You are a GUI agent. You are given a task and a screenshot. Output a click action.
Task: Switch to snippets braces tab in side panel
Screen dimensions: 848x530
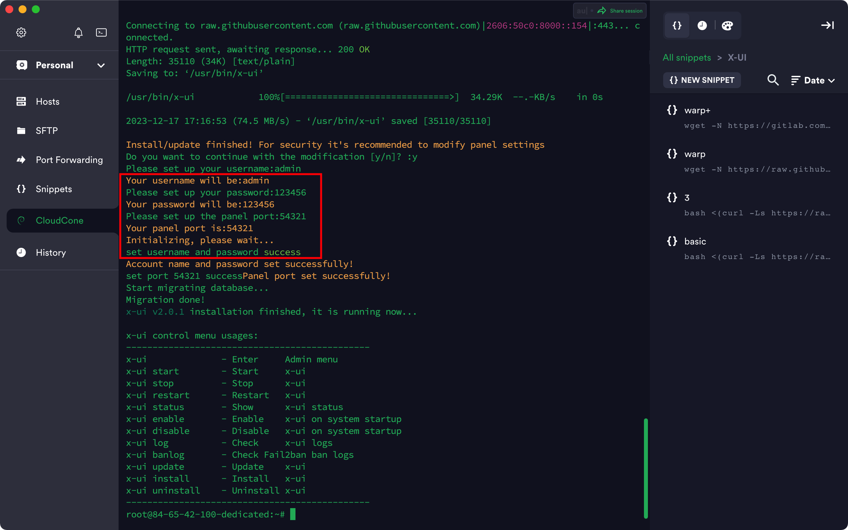(x=677, y=26)
